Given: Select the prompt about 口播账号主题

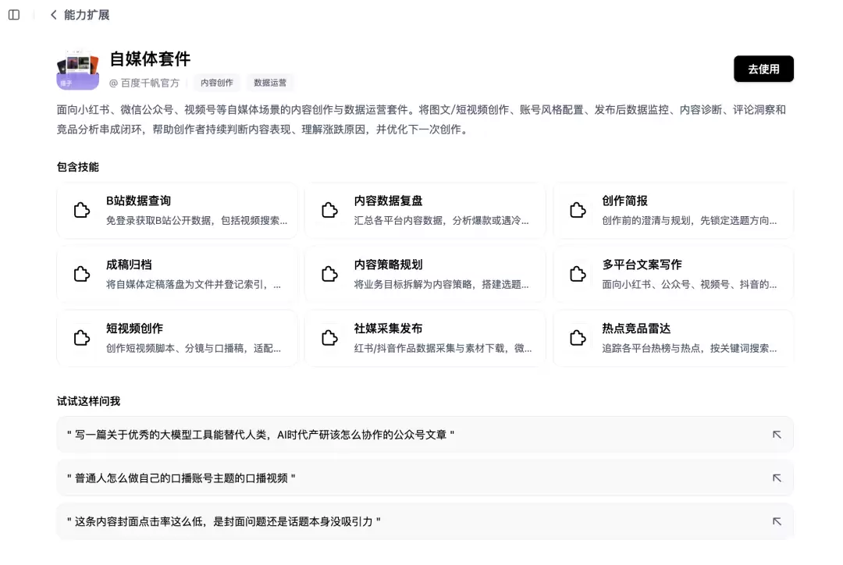Looking at the screenshot, I should (x=425, y=478).
